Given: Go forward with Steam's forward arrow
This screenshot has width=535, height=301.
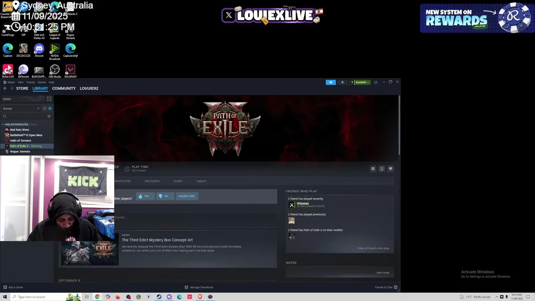Looking at the screenshot, I should click(11, 88).
